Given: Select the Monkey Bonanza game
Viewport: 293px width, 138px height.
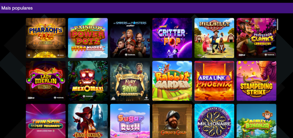Looking at the screenshot, I should (x=256, y=121).
